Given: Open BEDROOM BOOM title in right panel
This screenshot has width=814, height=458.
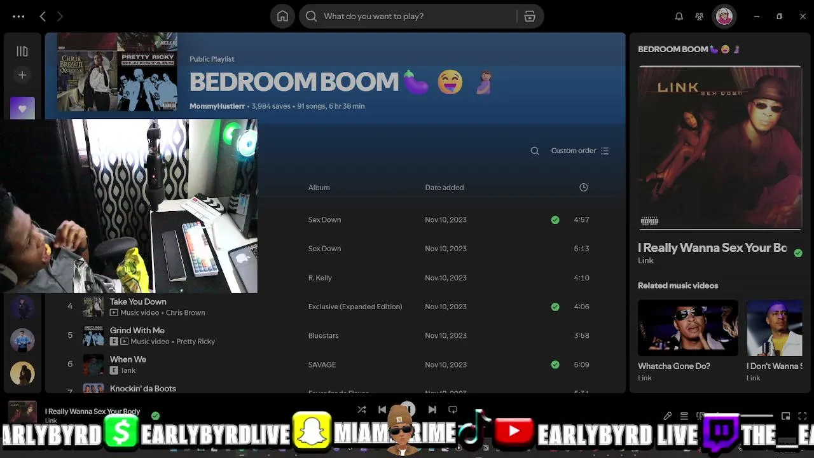Looking at the screenshot, I should point(689,49).
